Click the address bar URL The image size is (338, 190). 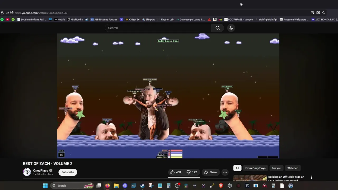tap(41, 13)
